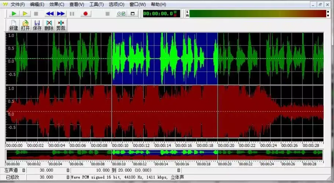Click the 剪裁 (Trim) toolbar icon
Viewport: 334px width, 183px height.
61,25
